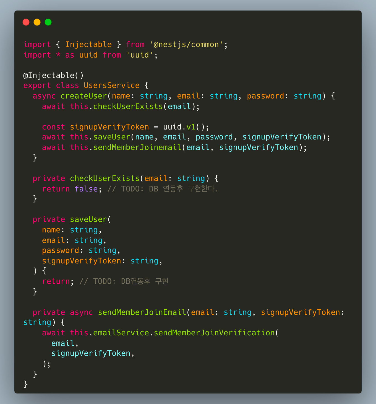The image size is (376, 404).
Task: Click the 'email,' argument line
Action: click(x=65, y=343)
